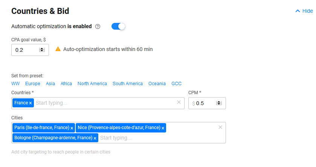Click the help icon next to Automatic optimization
This screenshot has width=316, height=167.
[98, 27]
